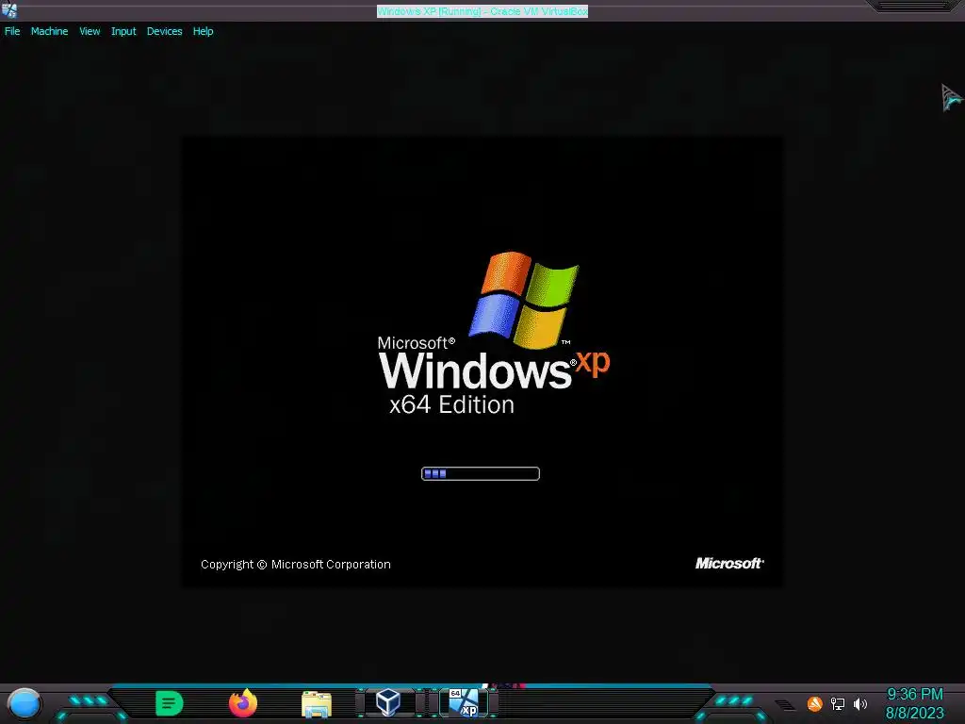Open the Devices menu
Image resolution: width=965 pixels, height=724 pixels.
pos(164,31)
